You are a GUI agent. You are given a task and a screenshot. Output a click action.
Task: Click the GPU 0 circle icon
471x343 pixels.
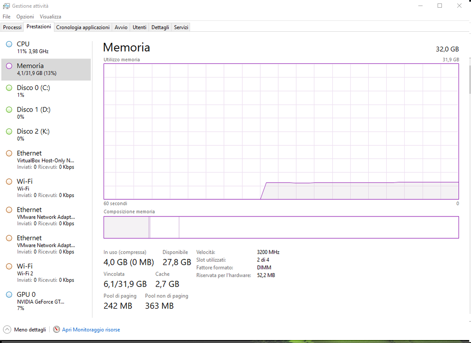[9, 295]
